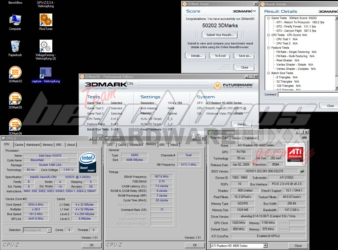This screenshot has height=250, width=338.
Task: Open the GPU selection dropdown in GPU-Z
Action: (265, 246)
